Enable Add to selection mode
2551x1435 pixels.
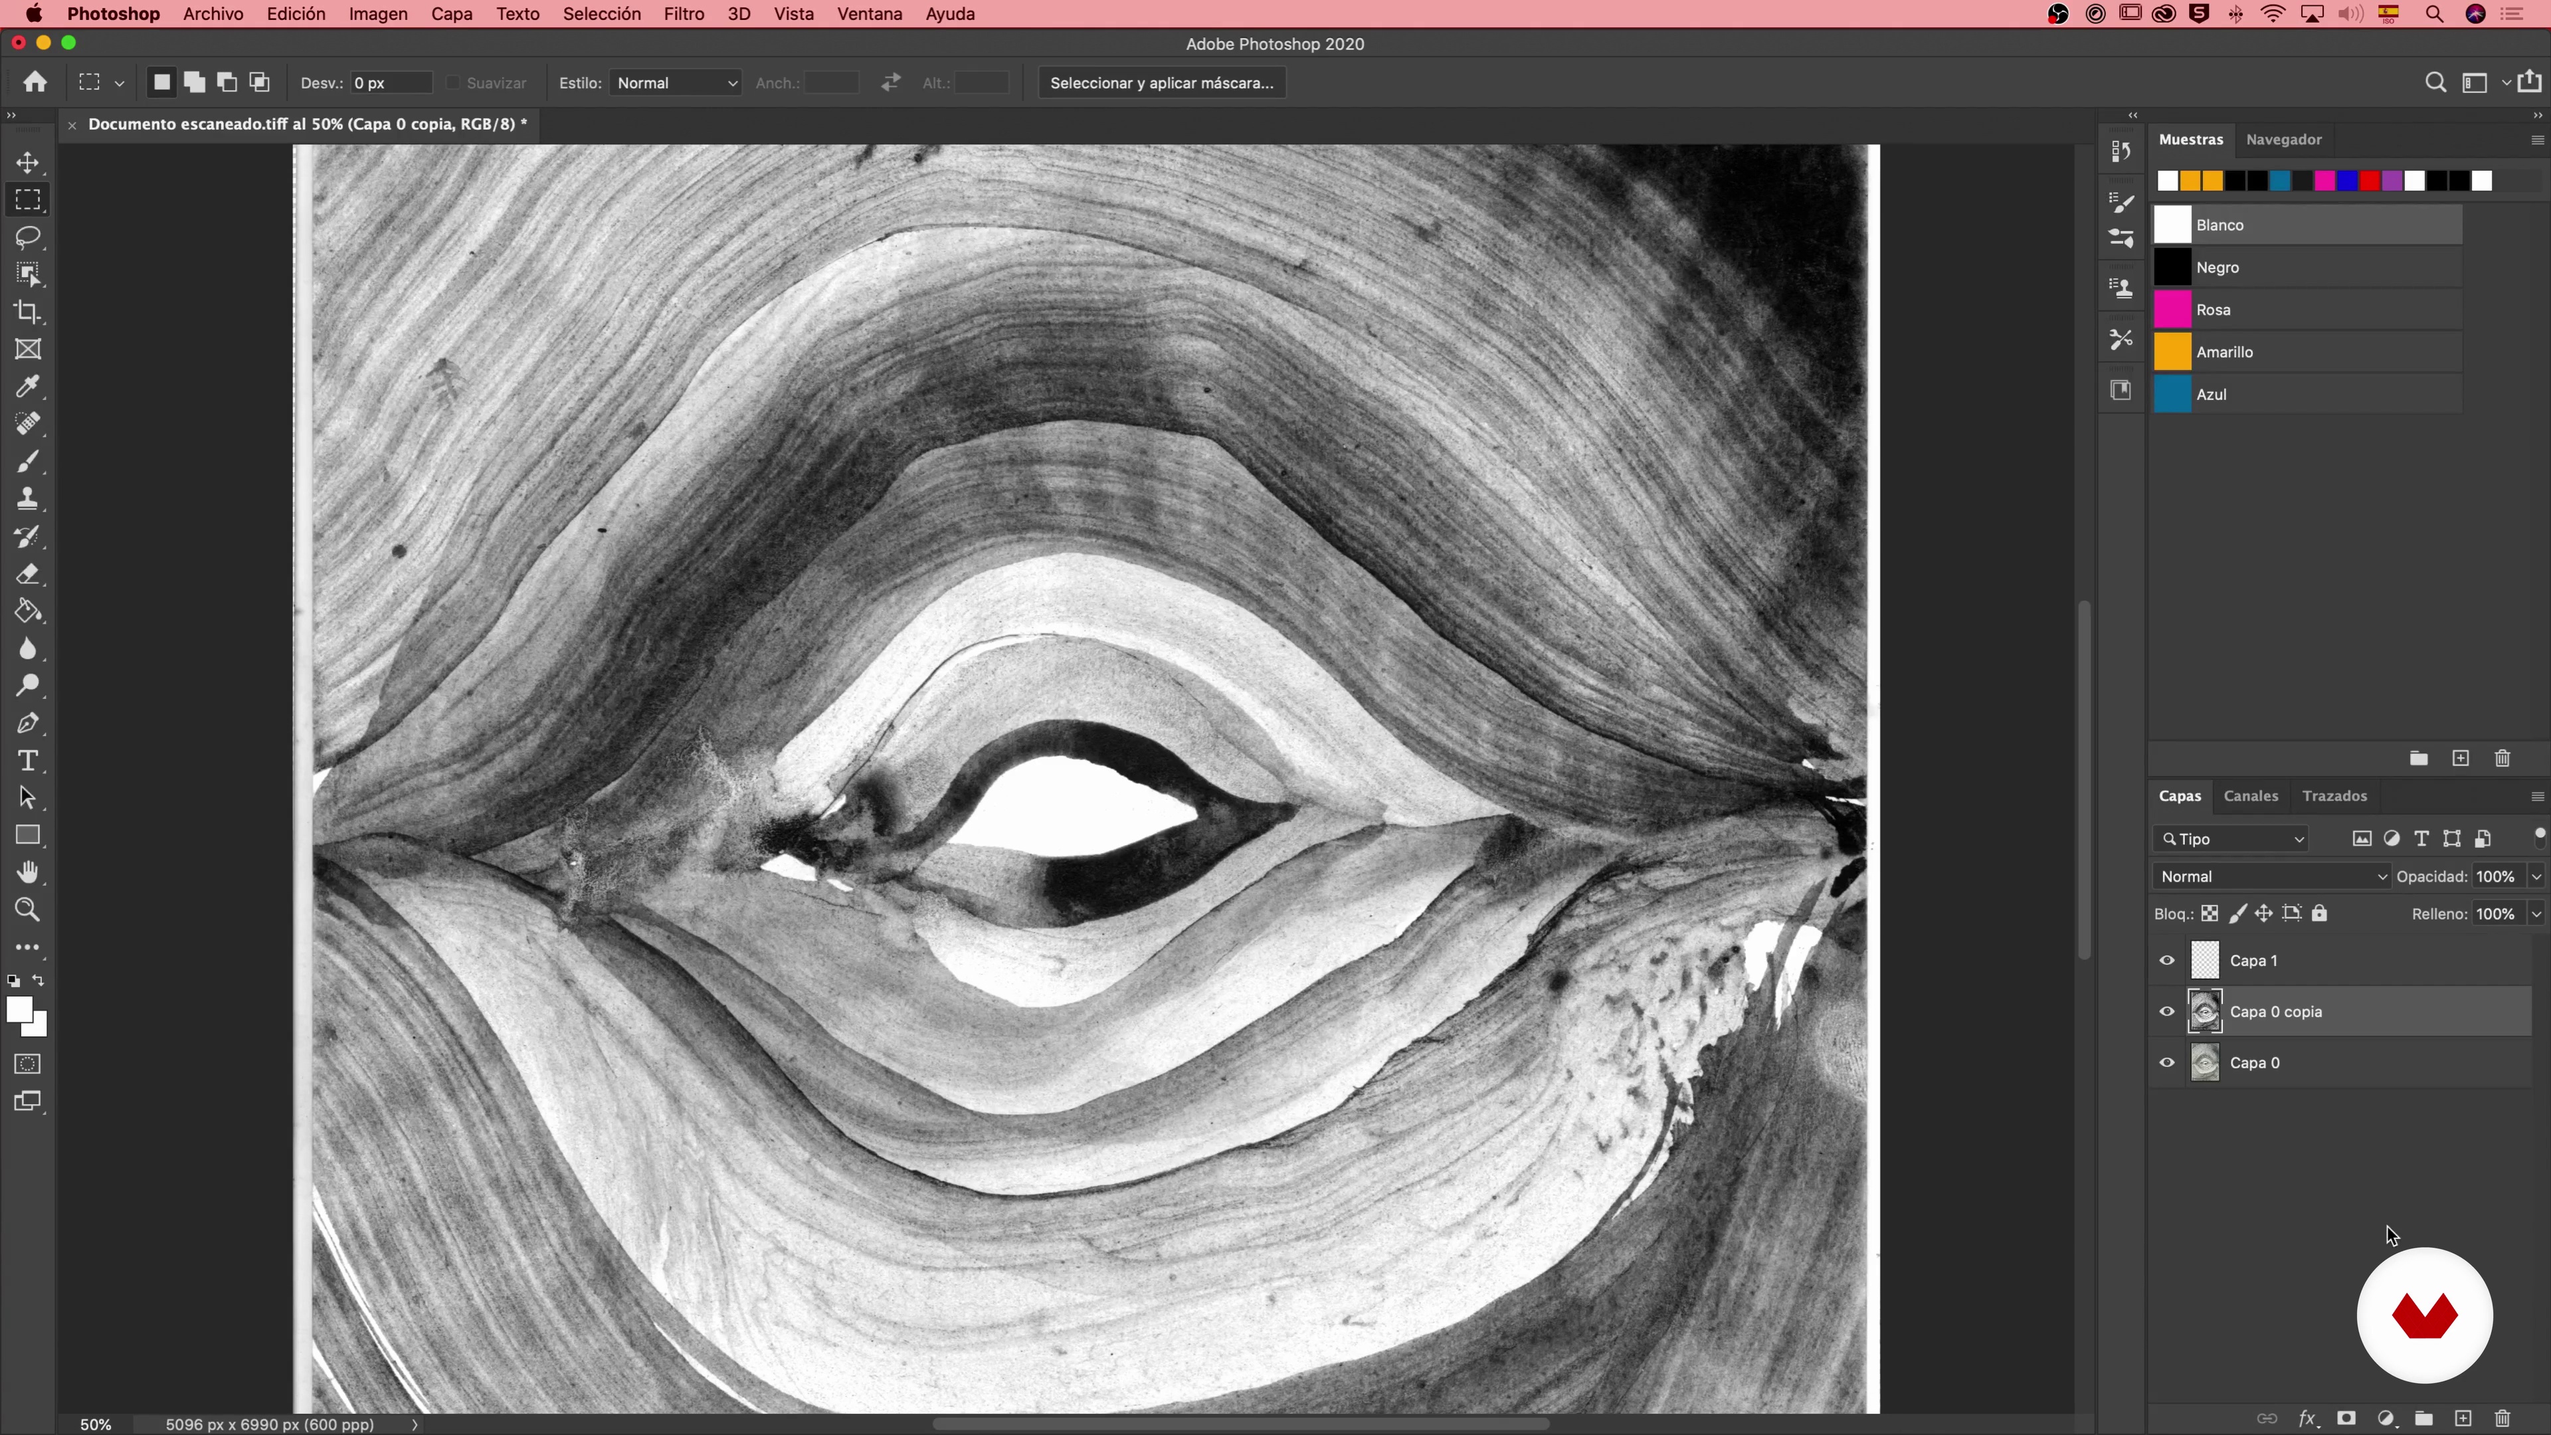(195, 83)
